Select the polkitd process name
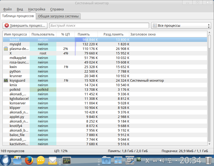The width and height of the screenshot is (214, 166). 15,90
